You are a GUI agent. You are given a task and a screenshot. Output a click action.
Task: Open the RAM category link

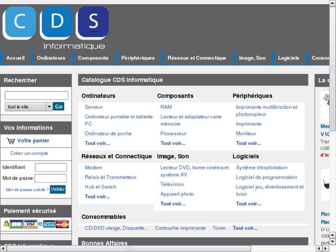tap(166, 107)
